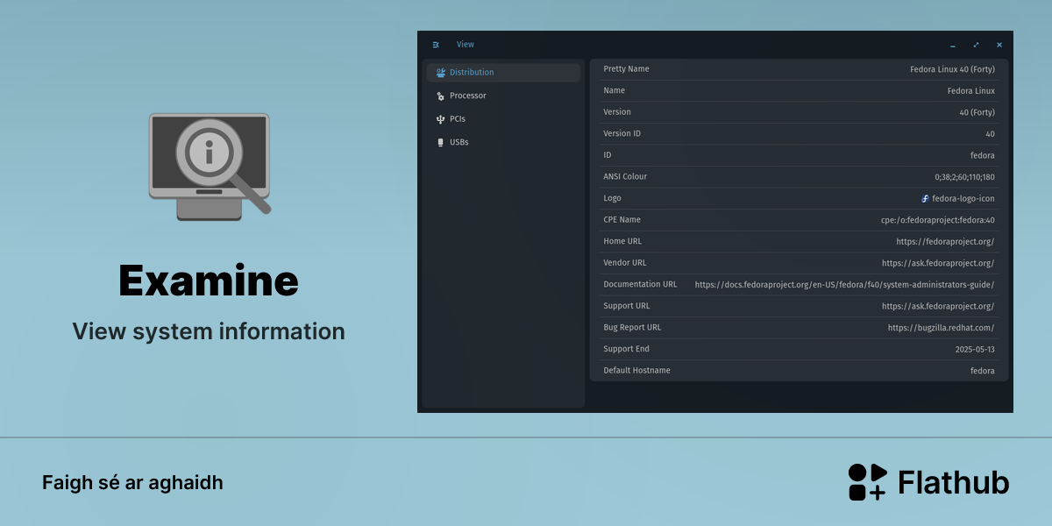The image size is (1052, 526).
Task: Click the "Default Hostname" label
Action: click(x=636, y=370)
